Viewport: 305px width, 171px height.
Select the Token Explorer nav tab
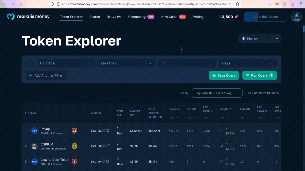click(x=71, y=17)
